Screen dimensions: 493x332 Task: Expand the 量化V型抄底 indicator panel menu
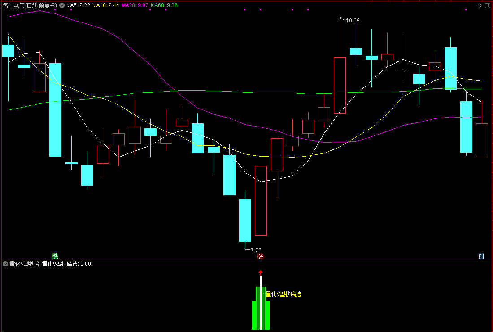(5, 264)
